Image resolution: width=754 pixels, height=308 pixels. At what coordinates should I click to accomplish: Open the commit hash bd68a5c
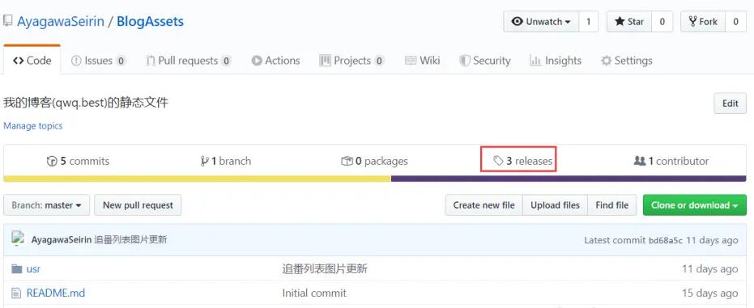coord(666,240)
